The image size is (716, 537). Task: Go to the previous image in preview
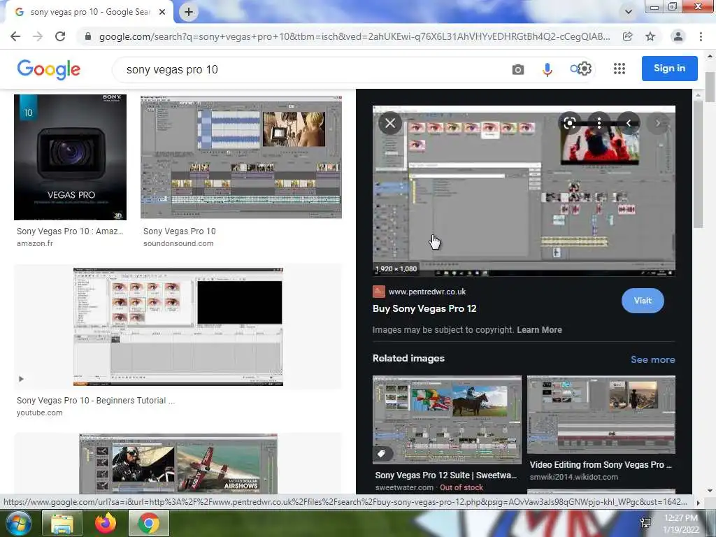tap(629, 123)
